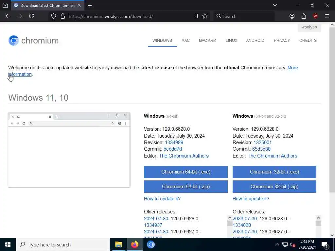Screen dimensions: 335x251
Task: Open the taskbar clock and date
Action: tap(307, 244)
